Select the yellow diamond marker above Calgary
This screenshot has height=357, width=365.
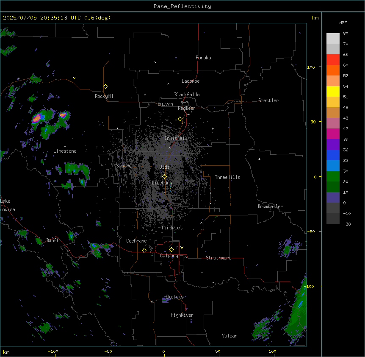[171, 250]
